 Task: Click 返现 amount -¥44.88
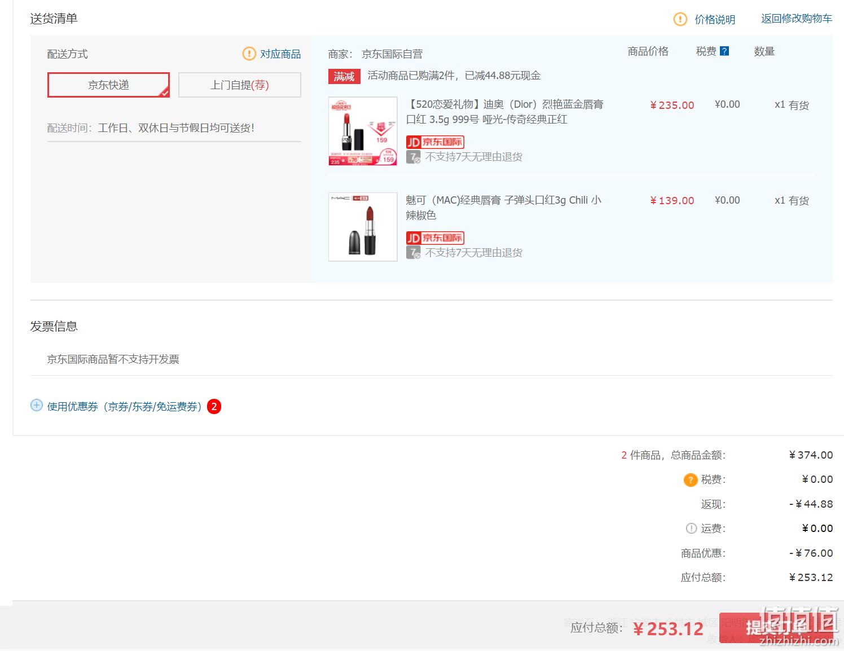click(811, 504)
